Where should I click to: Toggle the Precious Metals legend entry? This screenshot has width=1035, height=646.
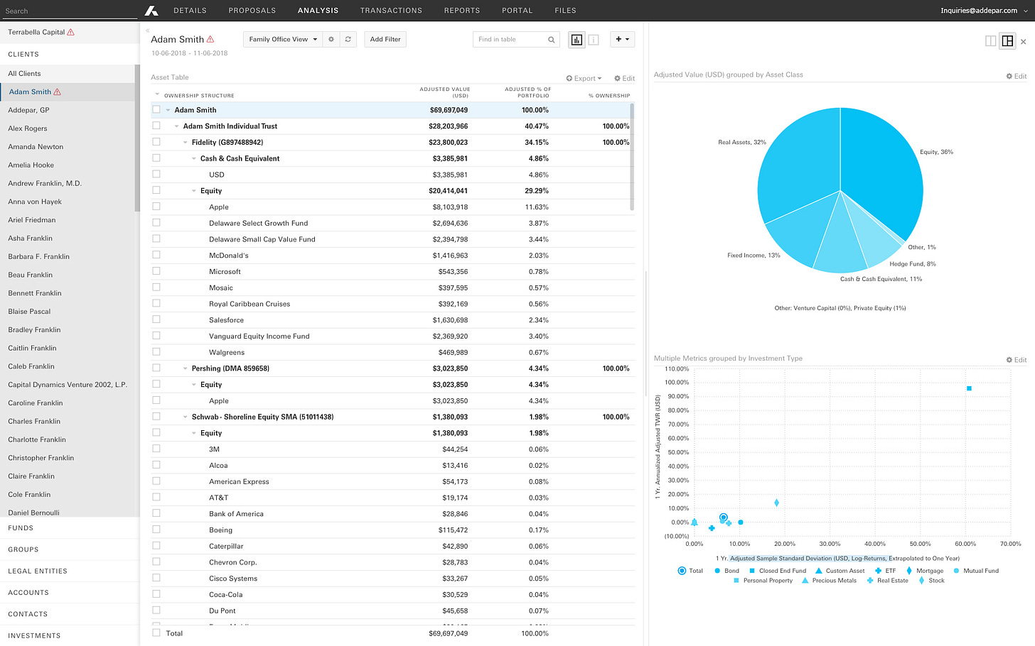(829, 581)
